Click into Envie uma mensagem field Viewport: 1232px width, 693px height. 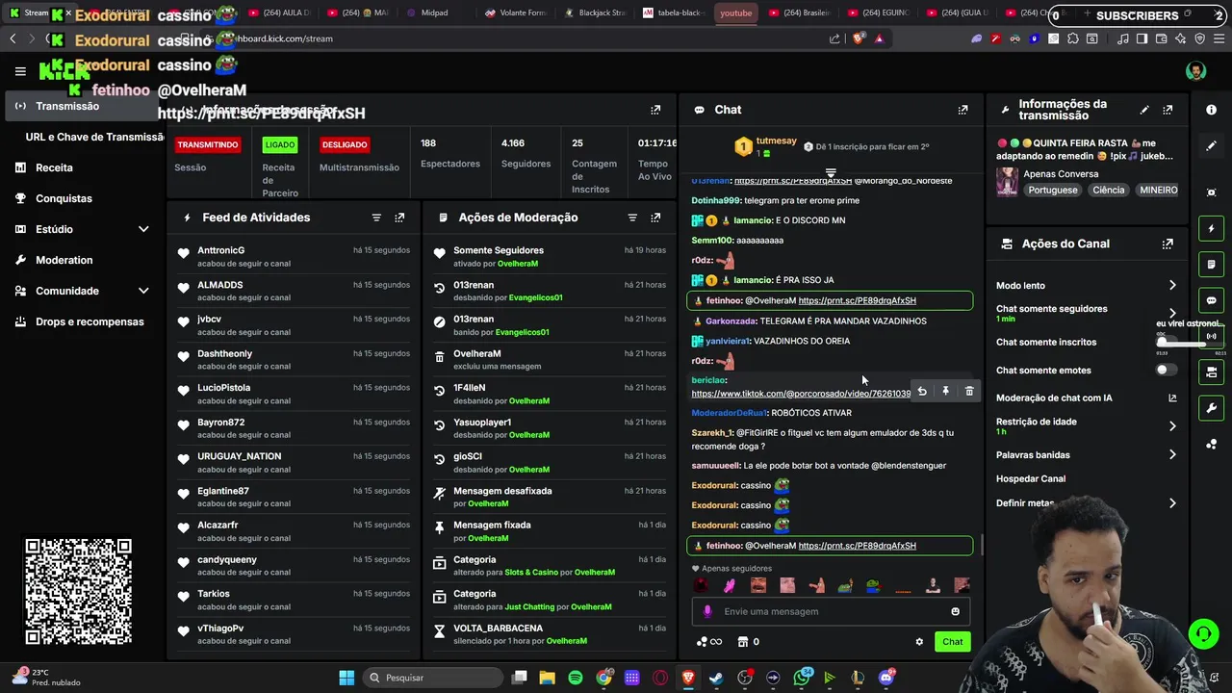point(831,611)
